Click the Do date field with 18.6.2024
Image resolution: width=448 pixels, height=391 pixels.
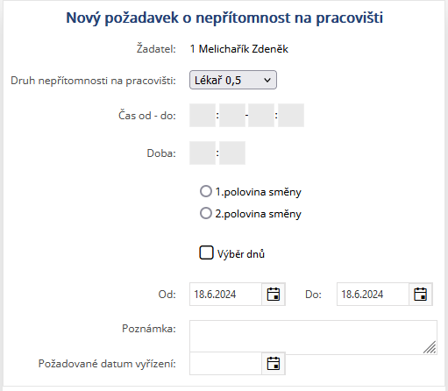click(373, 294)
